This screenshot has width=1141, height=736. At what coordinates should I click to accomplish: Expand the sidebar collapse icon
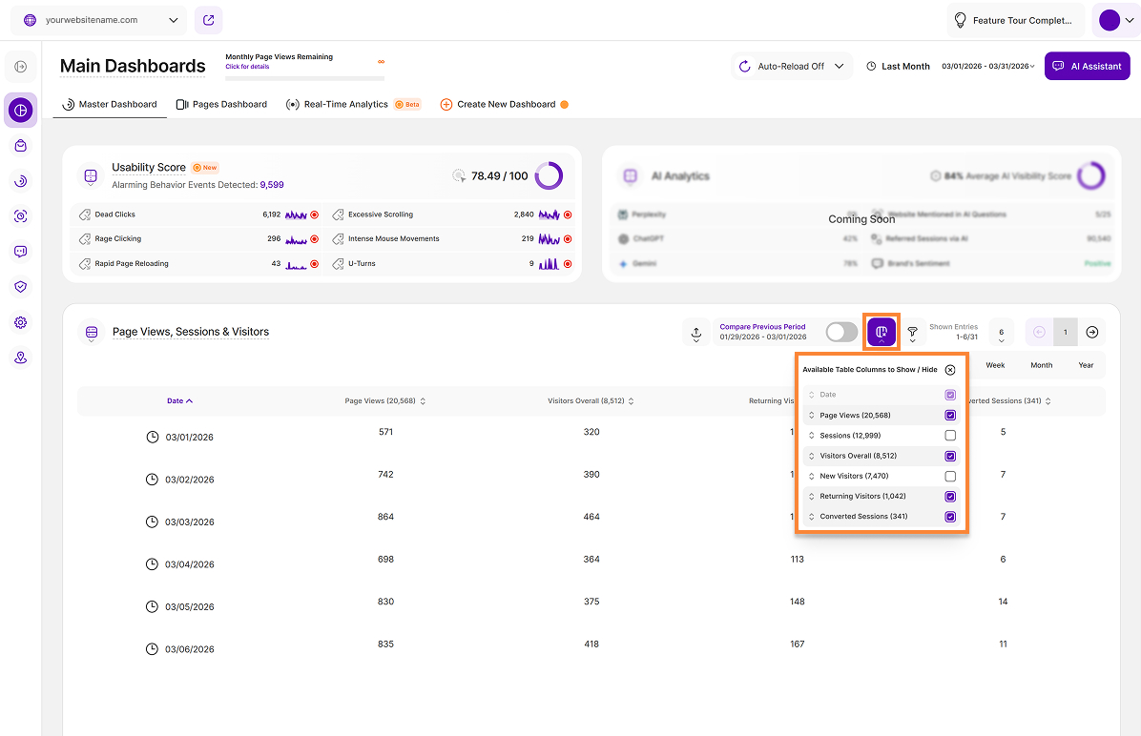click(x=20, y=67)
